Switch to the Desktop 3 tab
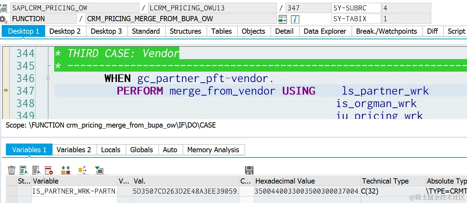 coord(106,31)
